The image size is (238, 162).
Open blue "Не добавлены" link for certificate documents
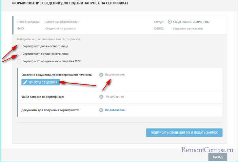[115, 110]
